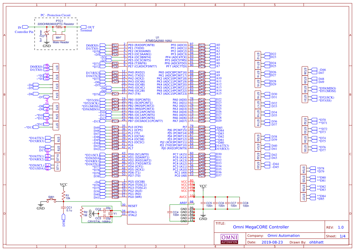
Task: Select the SW1 reset switch symbol
Action: (51, 202)
